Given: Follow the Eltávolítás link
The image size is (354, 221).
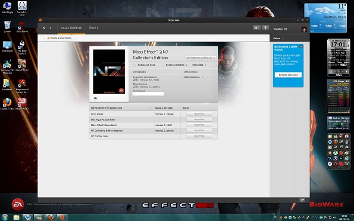Looking at the screenshot, I should point(199,65).
